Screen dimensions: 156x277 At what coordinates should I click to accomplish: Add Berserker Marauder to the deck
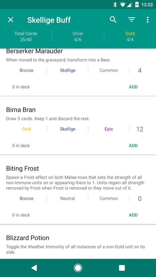133,87
